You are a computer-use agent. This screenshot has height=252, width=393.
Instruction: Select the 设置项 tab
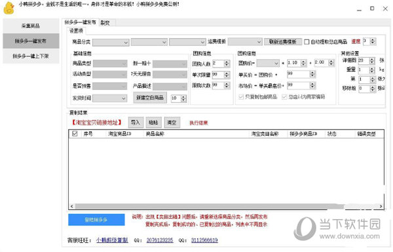click(x=76, y=31)
